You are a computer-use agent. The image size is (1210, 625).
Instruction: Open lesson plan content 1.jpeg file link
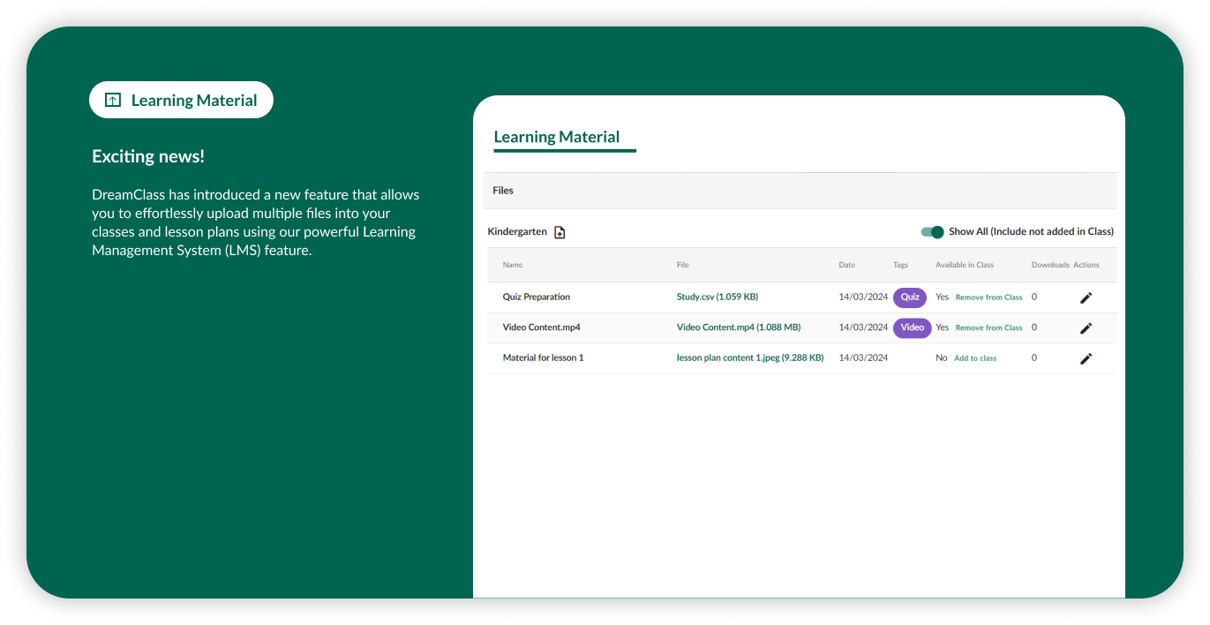tap(750, 358)
